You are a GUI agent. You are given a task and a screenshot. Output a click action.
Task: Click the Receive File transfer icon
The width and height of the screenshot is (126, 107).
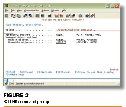tap(31, 16)
